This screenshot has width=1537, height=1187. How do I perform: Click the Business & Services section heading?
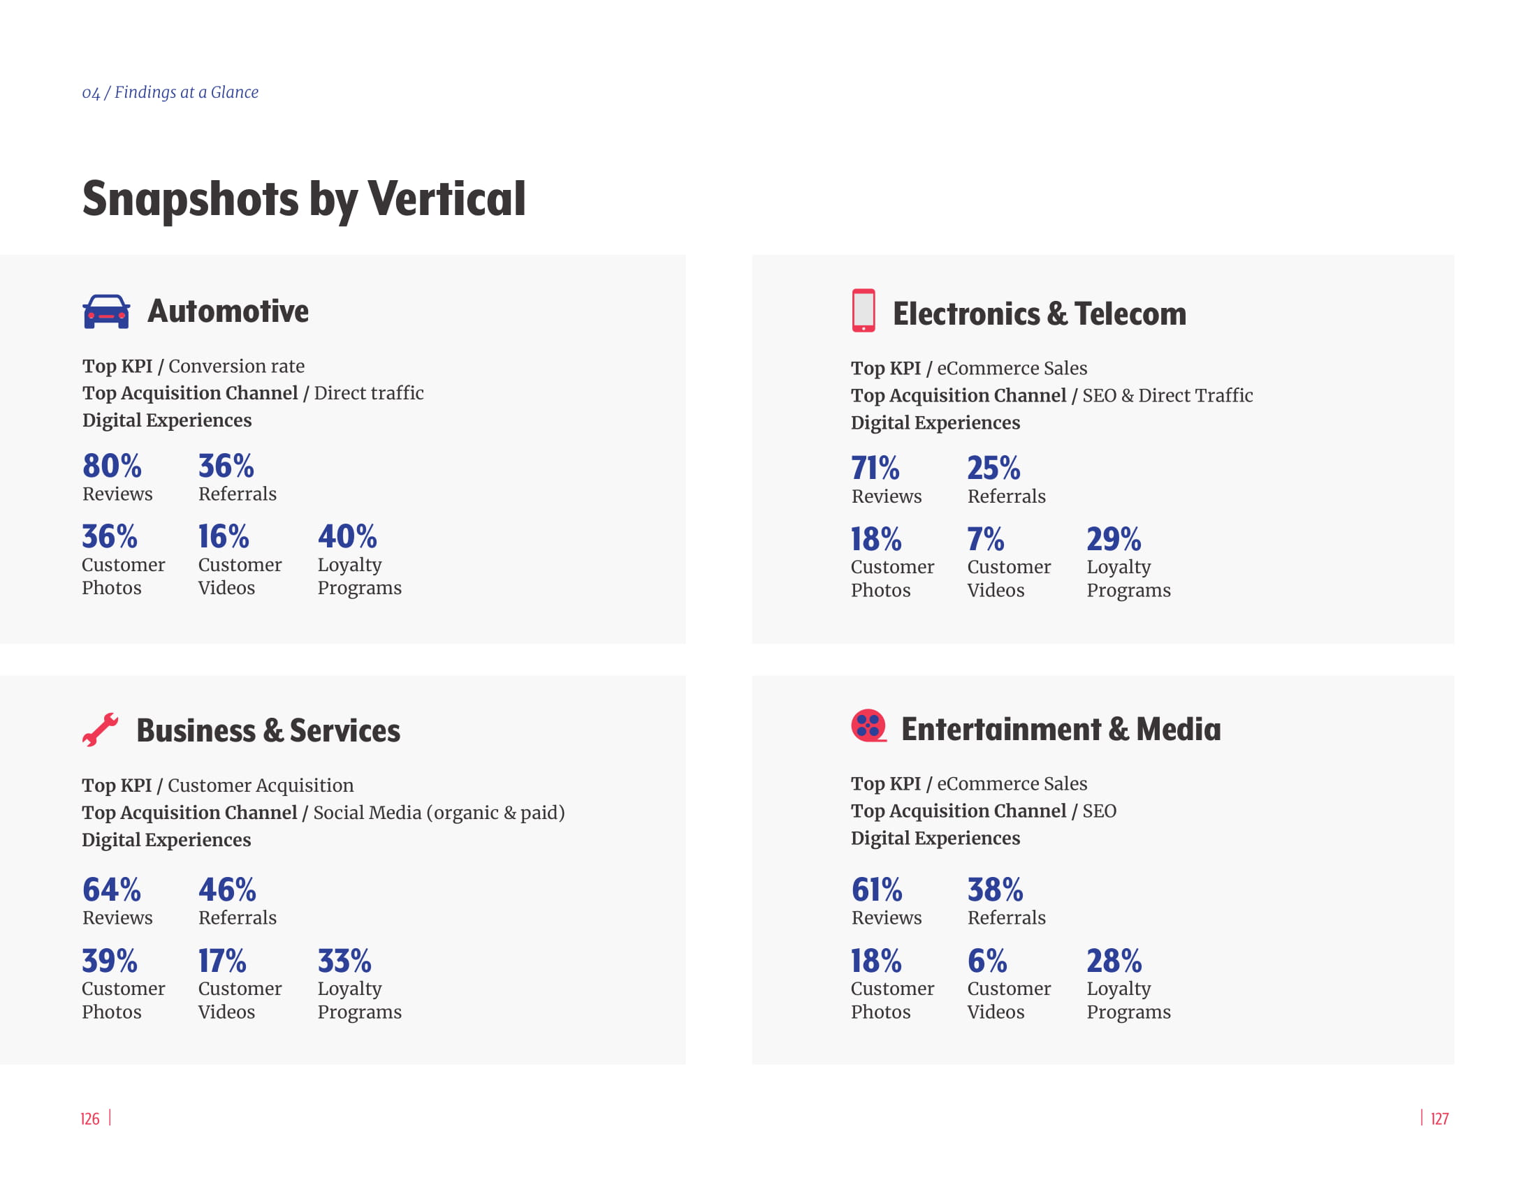tap(268, 730)
